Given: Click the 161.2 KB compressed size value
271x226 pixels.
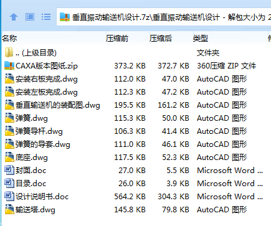Looking at the screenshot, I should click(173, 105).
